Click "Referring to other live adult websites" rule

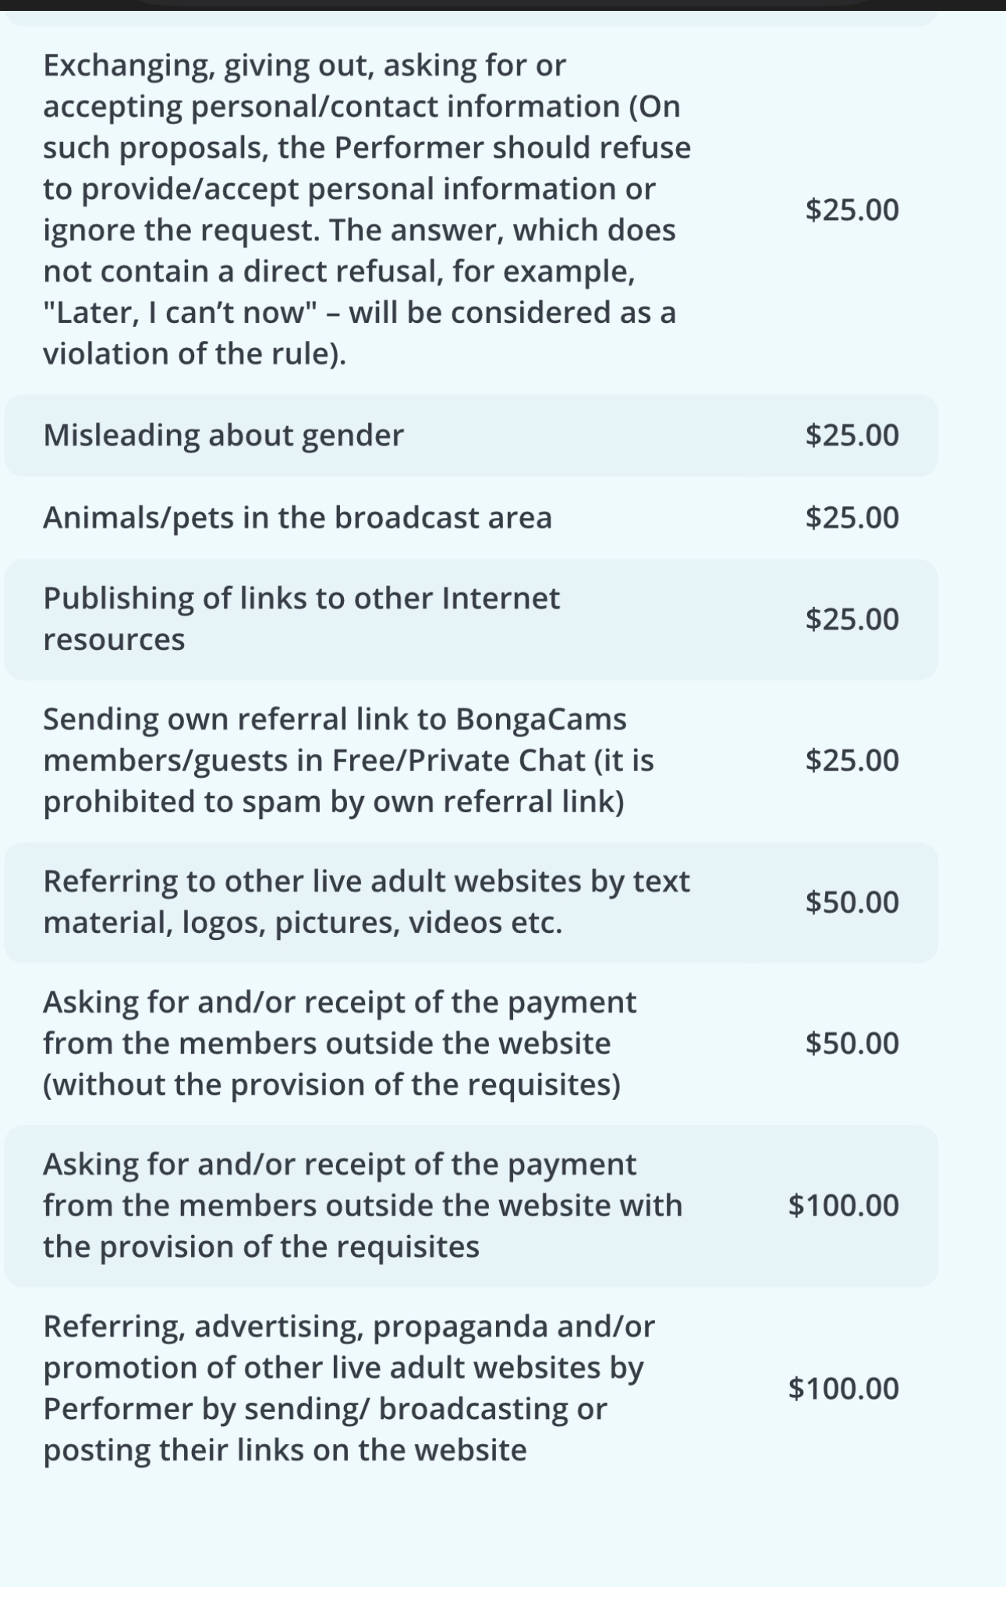pyautogui.click(x=366, y=902)
